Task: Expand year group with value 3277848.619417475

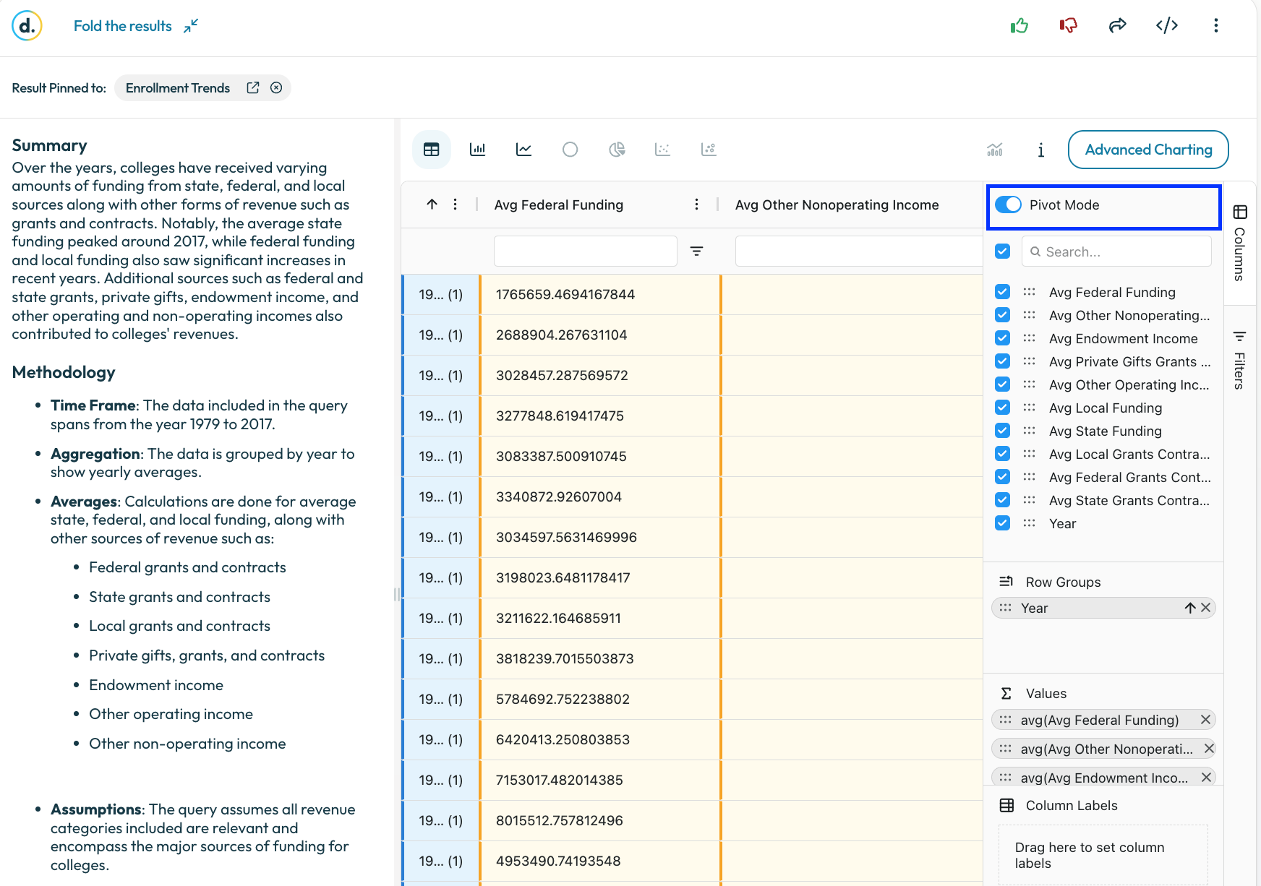Action: pos(440,416)
